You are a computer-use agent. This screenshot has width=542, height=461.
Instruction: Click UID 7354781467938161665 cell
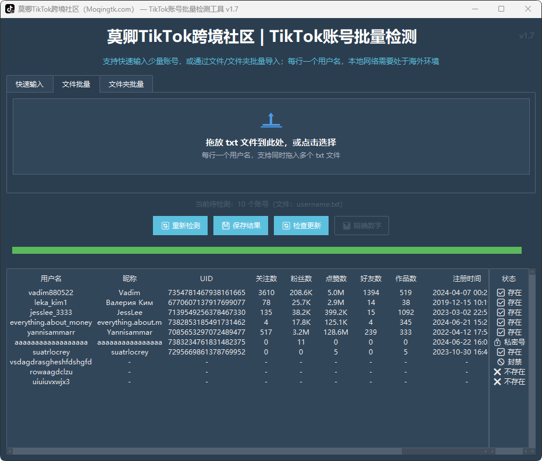pyautogui.click(x=206, y=293)
